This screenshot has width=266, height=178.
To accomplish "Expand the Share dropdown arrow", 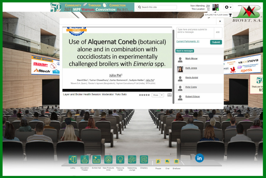I will [x=162, y=95].
